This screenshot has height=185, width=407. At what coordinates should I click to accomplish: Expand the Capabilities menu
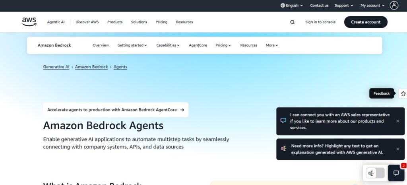(x=168, y=45)
